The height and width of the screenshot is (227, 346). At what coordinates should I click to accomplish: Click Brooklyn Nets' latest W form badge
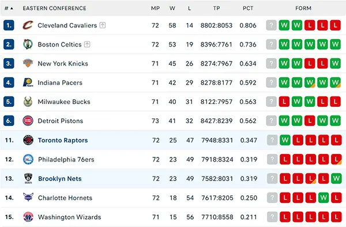[336, 178]
